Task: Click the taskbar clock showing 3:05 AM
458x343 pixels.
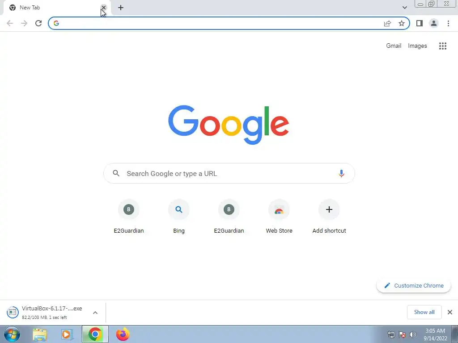Action: (x=435, y=335)
